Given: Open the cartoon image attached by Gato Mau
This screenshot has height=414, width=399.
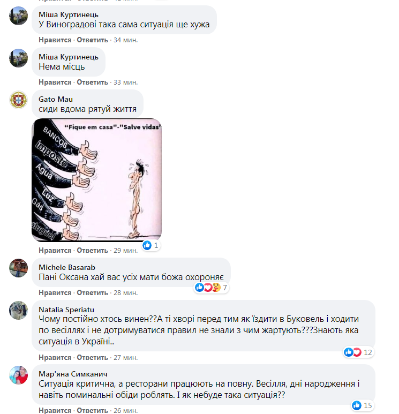Looking at the screenshot, I should [96, 180].
